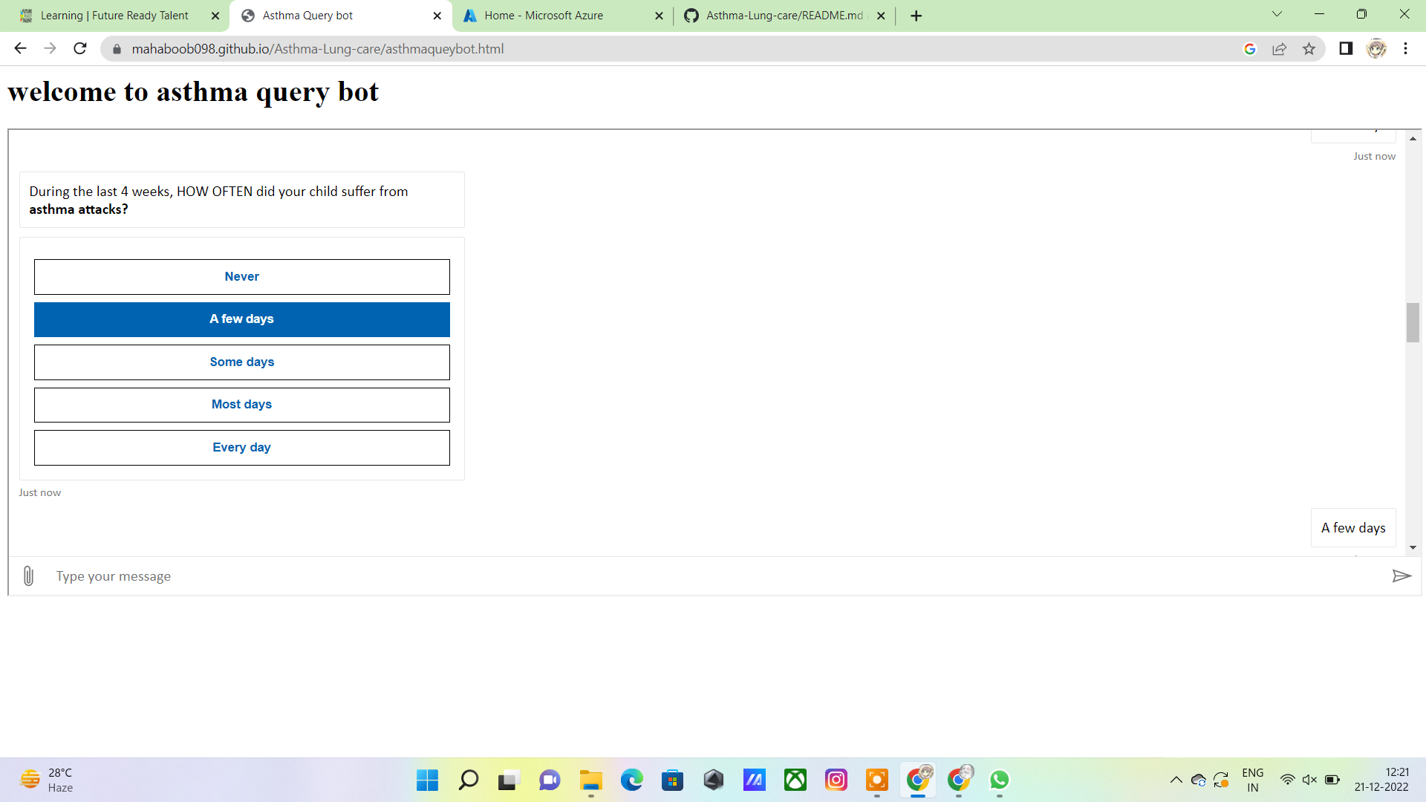1426x802 pixels.
Task: Click the share page icon
Action: pyautogui.click(x=1279, y=49)
